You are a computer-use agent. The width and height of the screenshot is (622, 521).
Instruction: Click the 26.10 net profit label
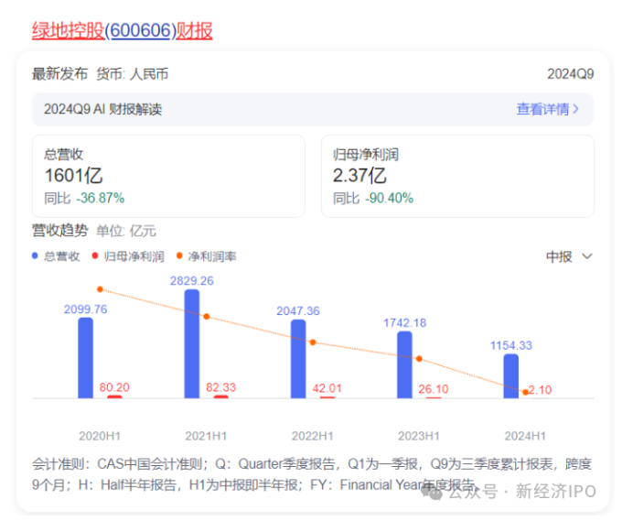click(434, 389)
